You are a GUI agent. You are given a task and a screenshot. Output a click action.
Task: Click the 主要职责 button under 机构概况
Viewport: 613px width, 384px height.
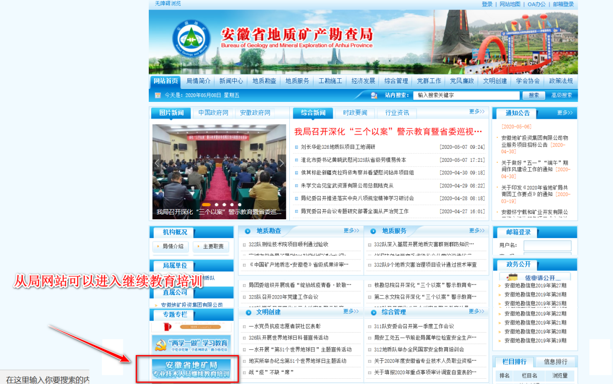tap(211, 246)
